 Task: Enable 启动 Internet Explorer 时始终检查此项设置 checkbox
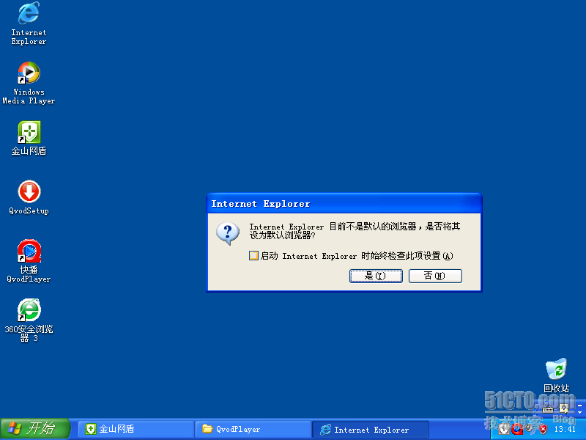click(x=253, y=255)
